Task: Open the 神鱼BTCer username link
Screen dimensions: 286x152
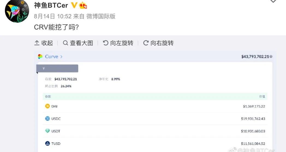Action: point(51,5)
